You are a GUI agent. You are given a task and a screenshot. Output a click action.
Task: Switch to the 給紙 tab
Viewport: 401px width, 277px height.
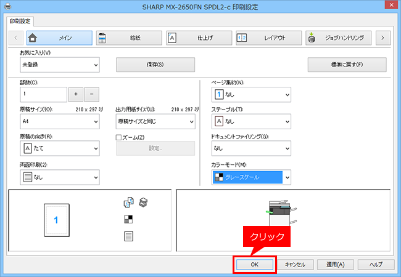[x=129, y=38]
